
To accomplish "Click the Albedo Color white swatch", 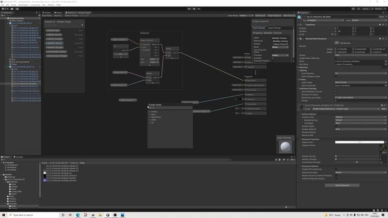I will [x=360, y=142].
